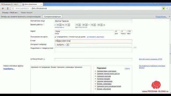Hide suggestions with 'скрыть' link

click(127, 69)
